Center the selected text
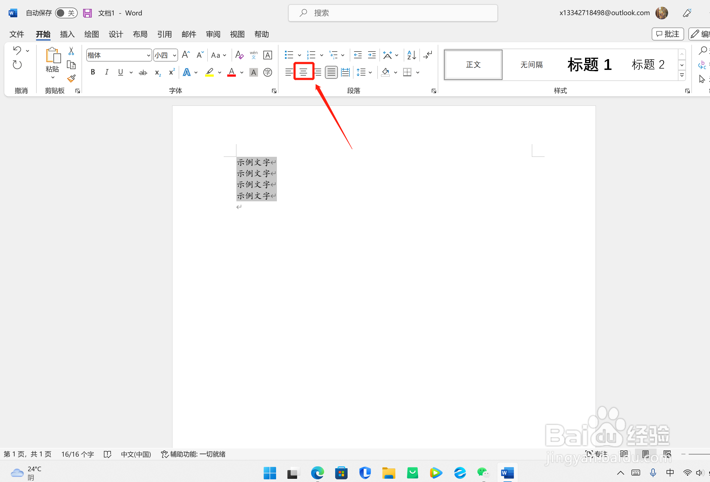 point(303,72)
